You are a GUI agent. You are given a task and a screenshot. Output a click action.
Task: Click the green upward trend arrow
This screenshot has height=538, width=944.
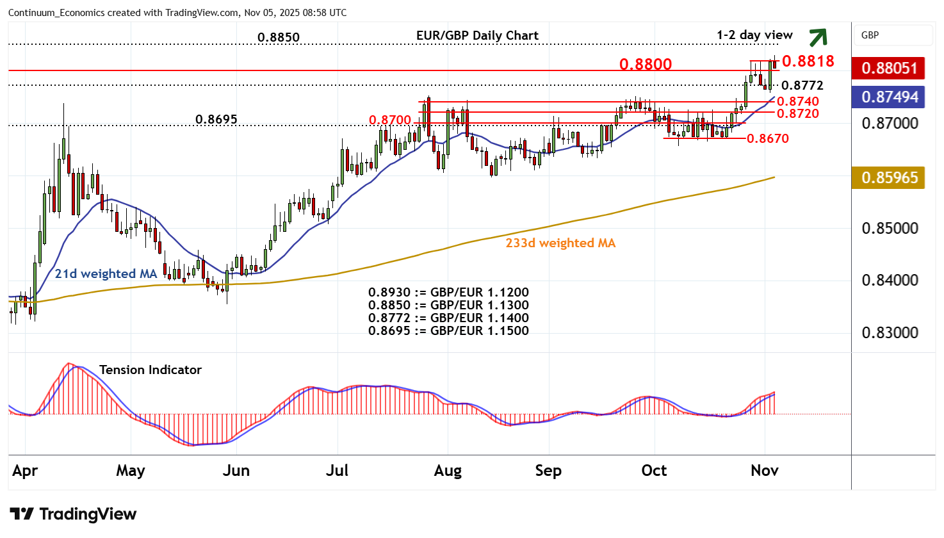(x=817, y=38)
